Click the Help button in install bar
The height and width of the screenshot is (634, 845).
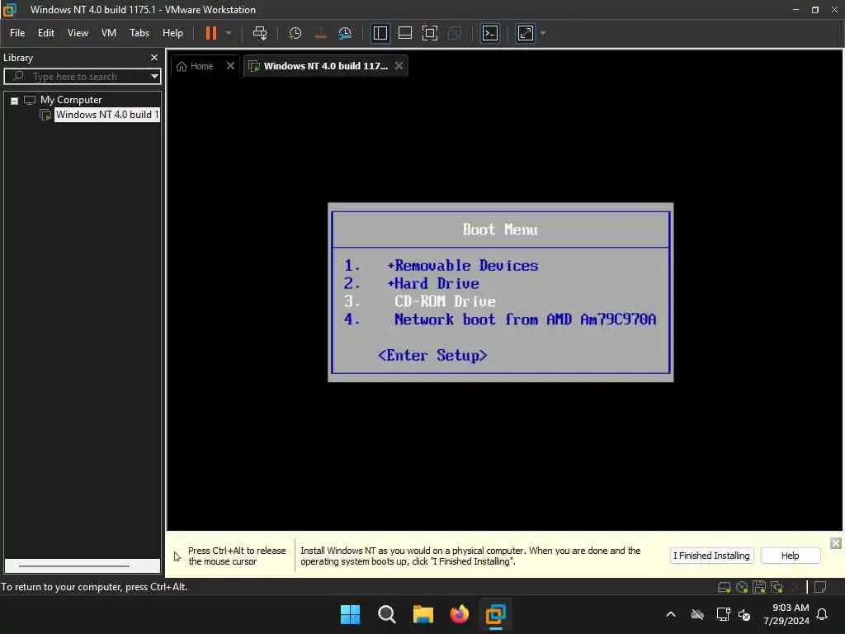point(790,556)
